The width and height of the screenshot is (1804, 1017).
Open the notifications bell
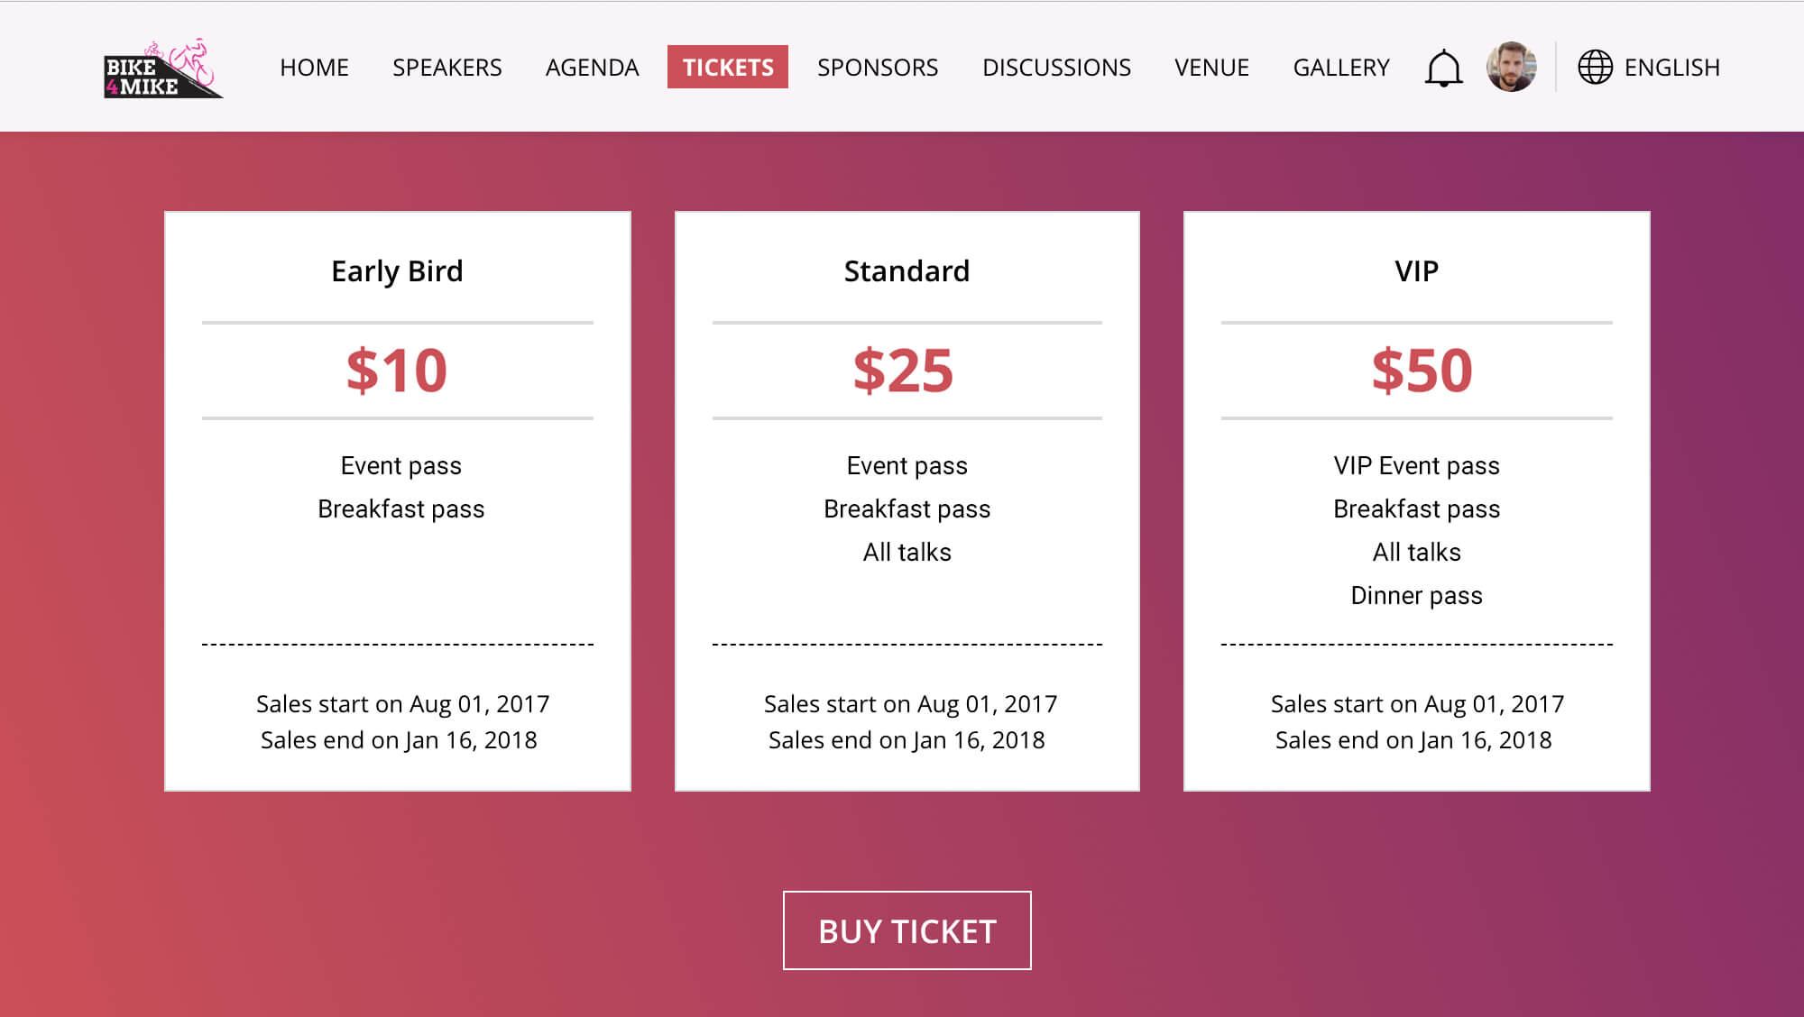[x=1443, y=68]
